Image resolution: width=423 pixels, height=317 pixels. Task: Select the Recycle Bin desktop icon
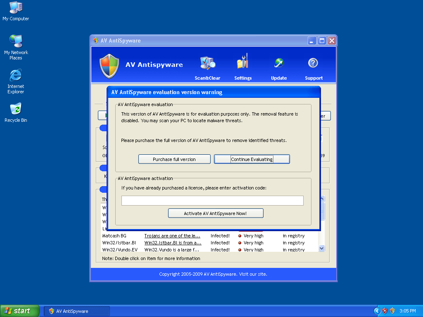pyautogui.click(x=16, y=109)
